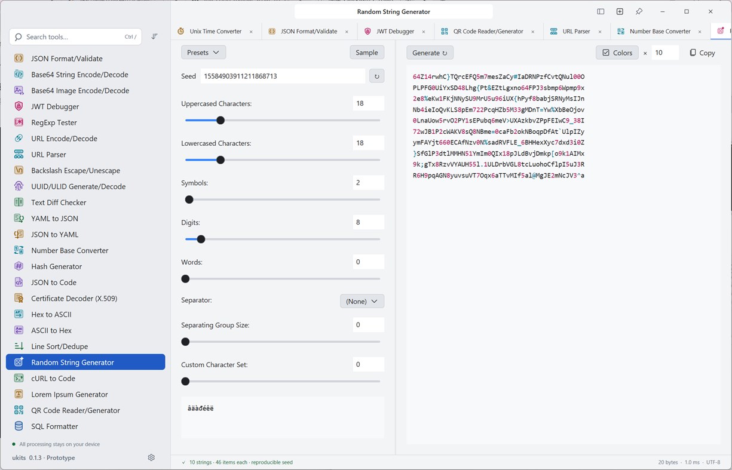The image size is (732, 470).
Task: Close the JWT Debugger tab
Action: pyautogui.click(x=424, y=32)
